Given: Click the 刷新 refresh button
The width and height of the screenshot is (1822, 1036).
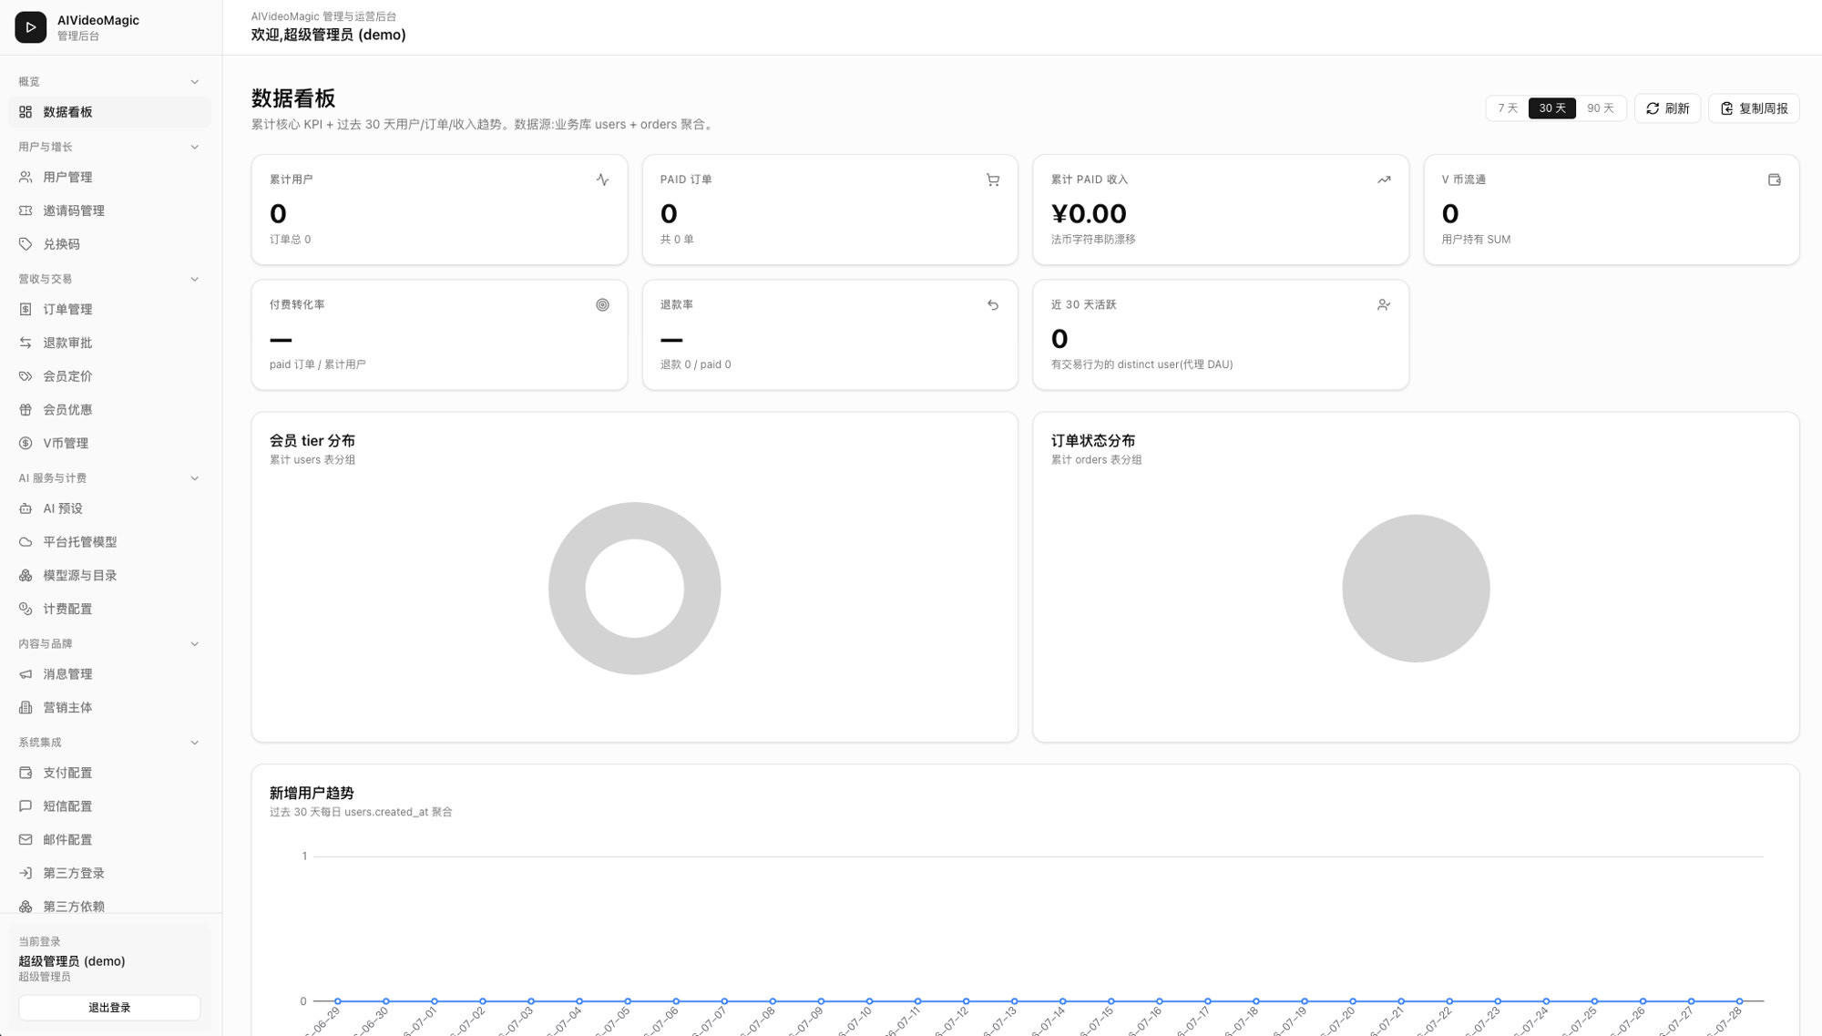Looking at the screenshot, I should [x=1667, y=108].
